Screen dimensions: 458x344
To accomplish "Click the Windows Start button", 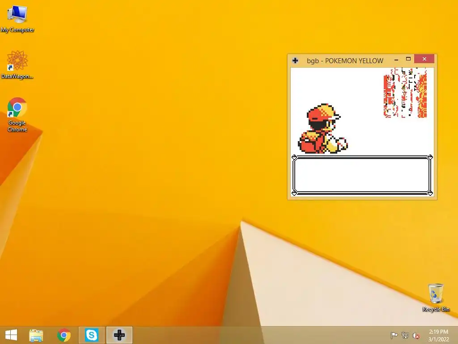I will [11, 335].
